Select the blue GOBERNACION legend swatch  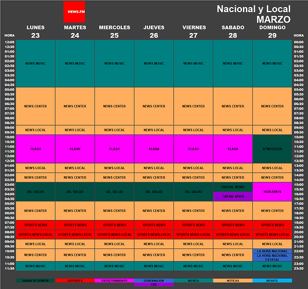pyautogui.click(x=154, y=280)
